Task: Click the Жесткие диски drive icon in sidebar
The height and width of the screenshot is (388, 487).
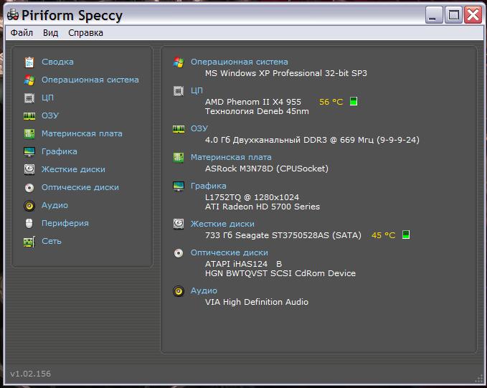Action: point(29,169)
